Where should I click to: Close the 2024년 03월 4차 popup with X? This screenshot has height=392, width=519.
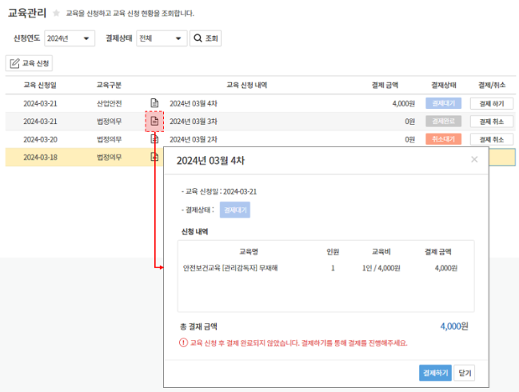474,159
